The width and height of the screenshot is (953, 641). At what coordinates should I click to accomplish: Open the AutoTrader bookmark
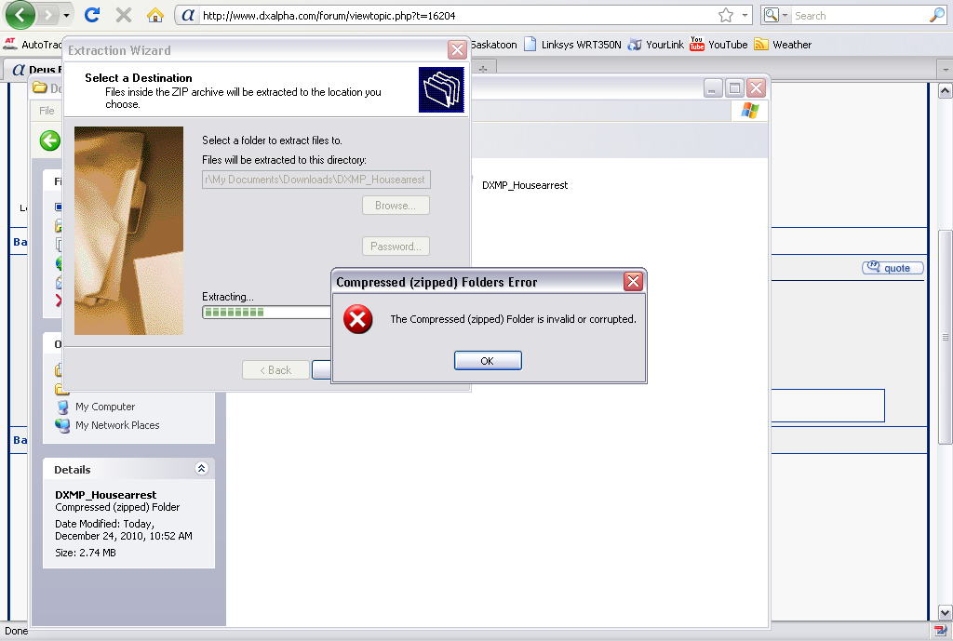click(x=34, y=45)
